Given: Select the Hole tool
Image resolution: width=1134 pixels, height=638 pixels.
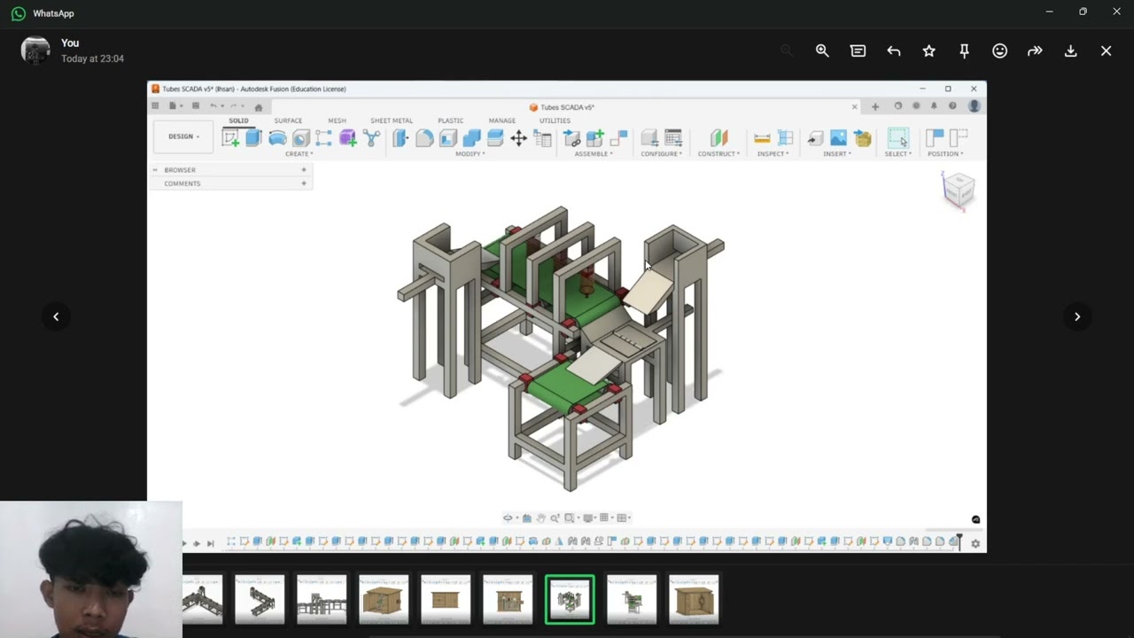Looking at the screenshot, I should click(301, 137).
